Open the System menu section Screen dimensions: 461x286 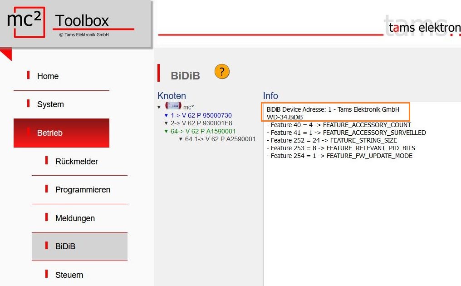pos(50,104)
